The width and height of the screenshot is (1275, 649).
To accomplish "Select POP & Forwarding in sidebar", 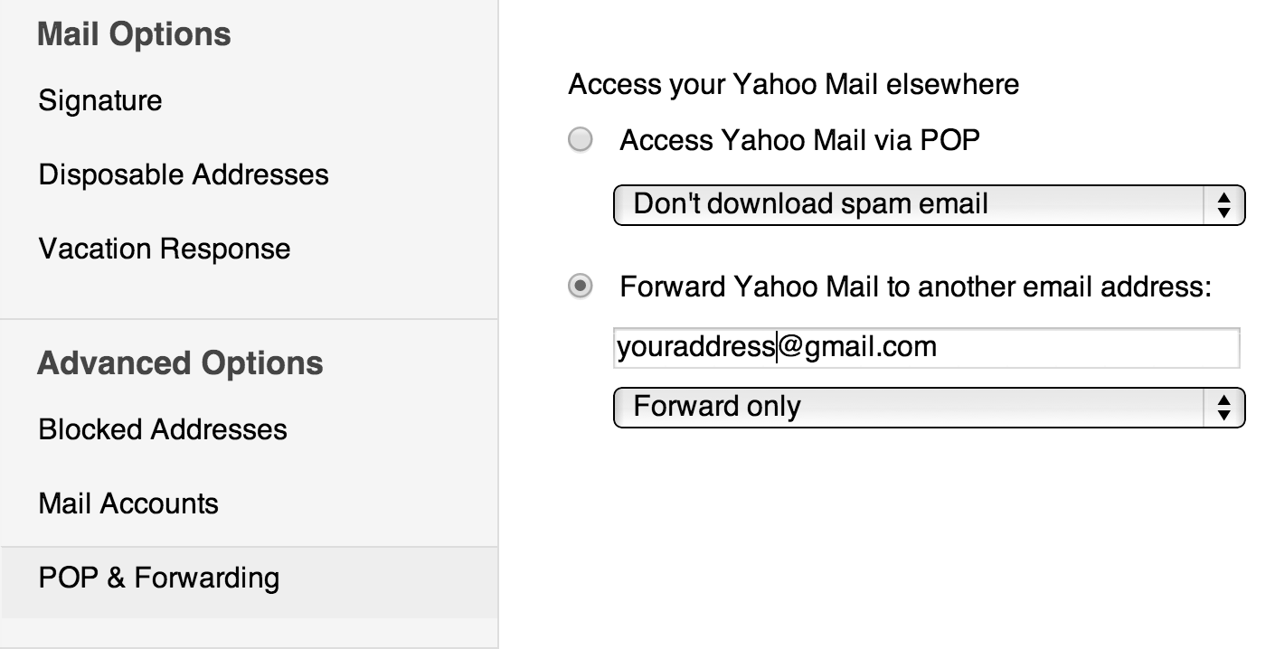I will (159, 578).
